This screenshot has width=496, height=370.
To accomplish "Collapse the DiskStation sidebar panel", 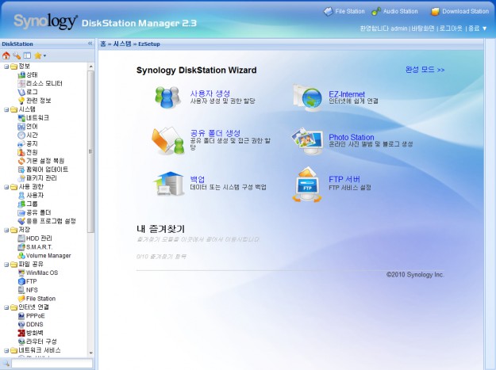I will tap(90, 44).
